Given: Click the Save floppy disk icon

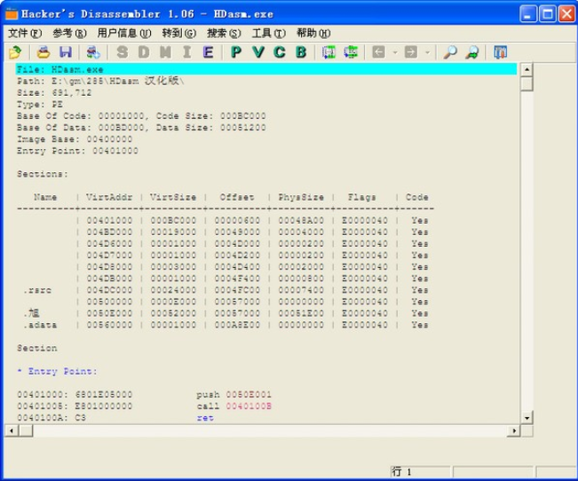Looking at the screenshot, I should click(65, 52).
